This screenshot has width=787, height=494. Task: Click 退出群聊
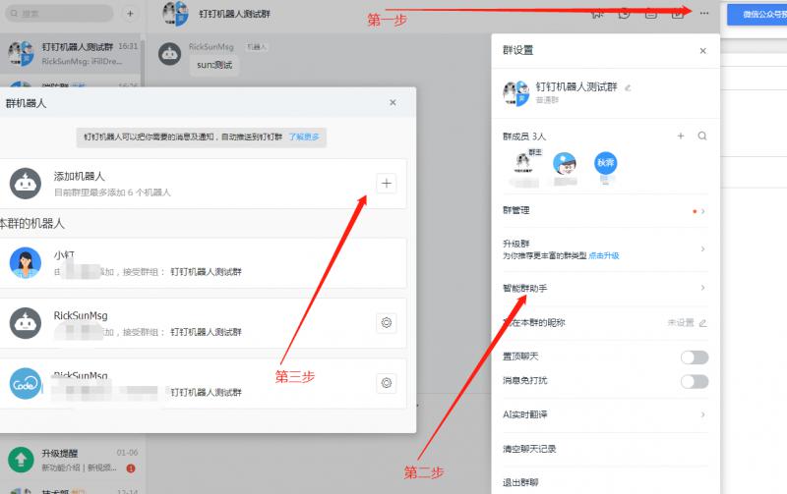click(520, 482)
